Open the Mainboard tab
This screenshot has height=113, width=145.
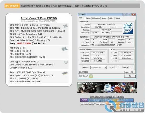click(x=96, y=18)
